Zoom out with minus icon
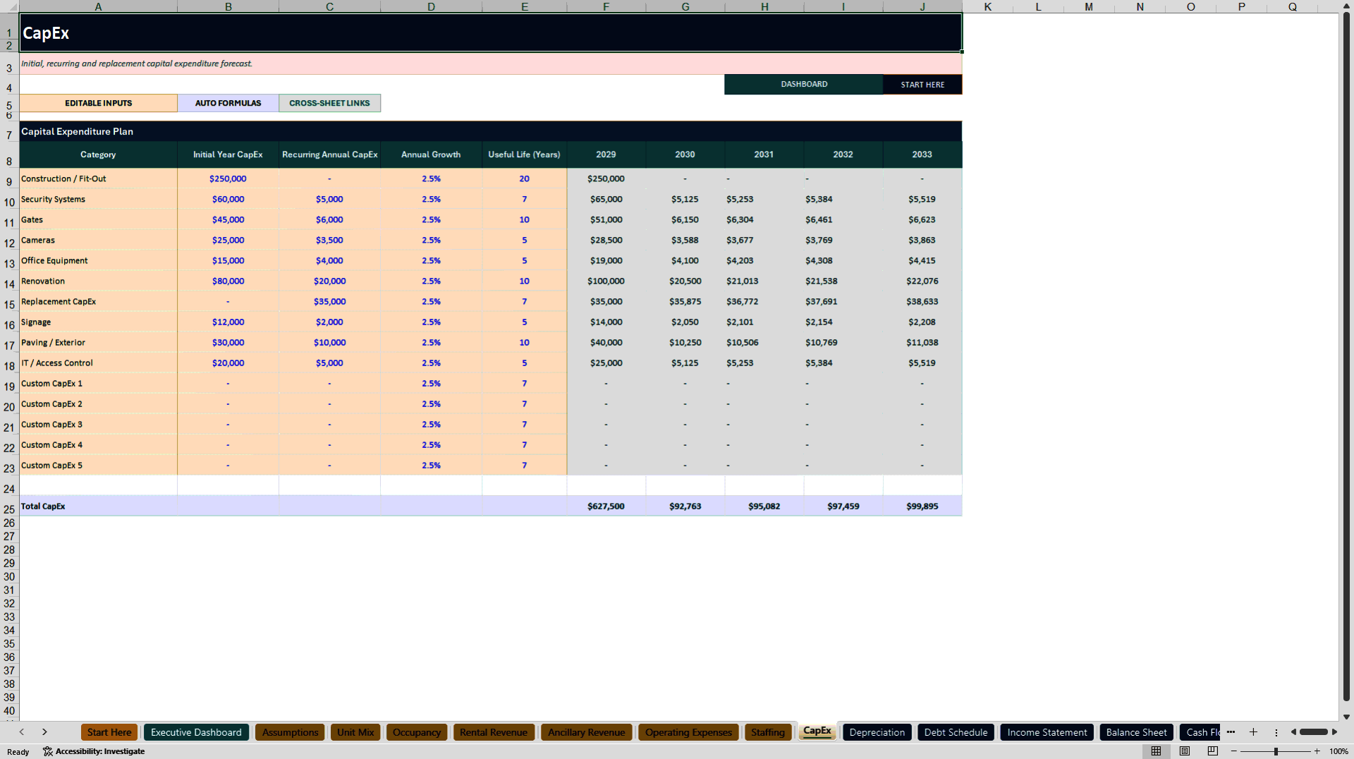 point(1234,751)
